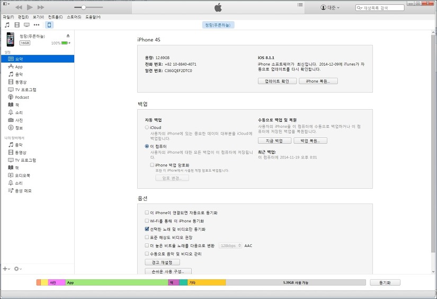Click the 업데이트 확인 button

(277, 81)
